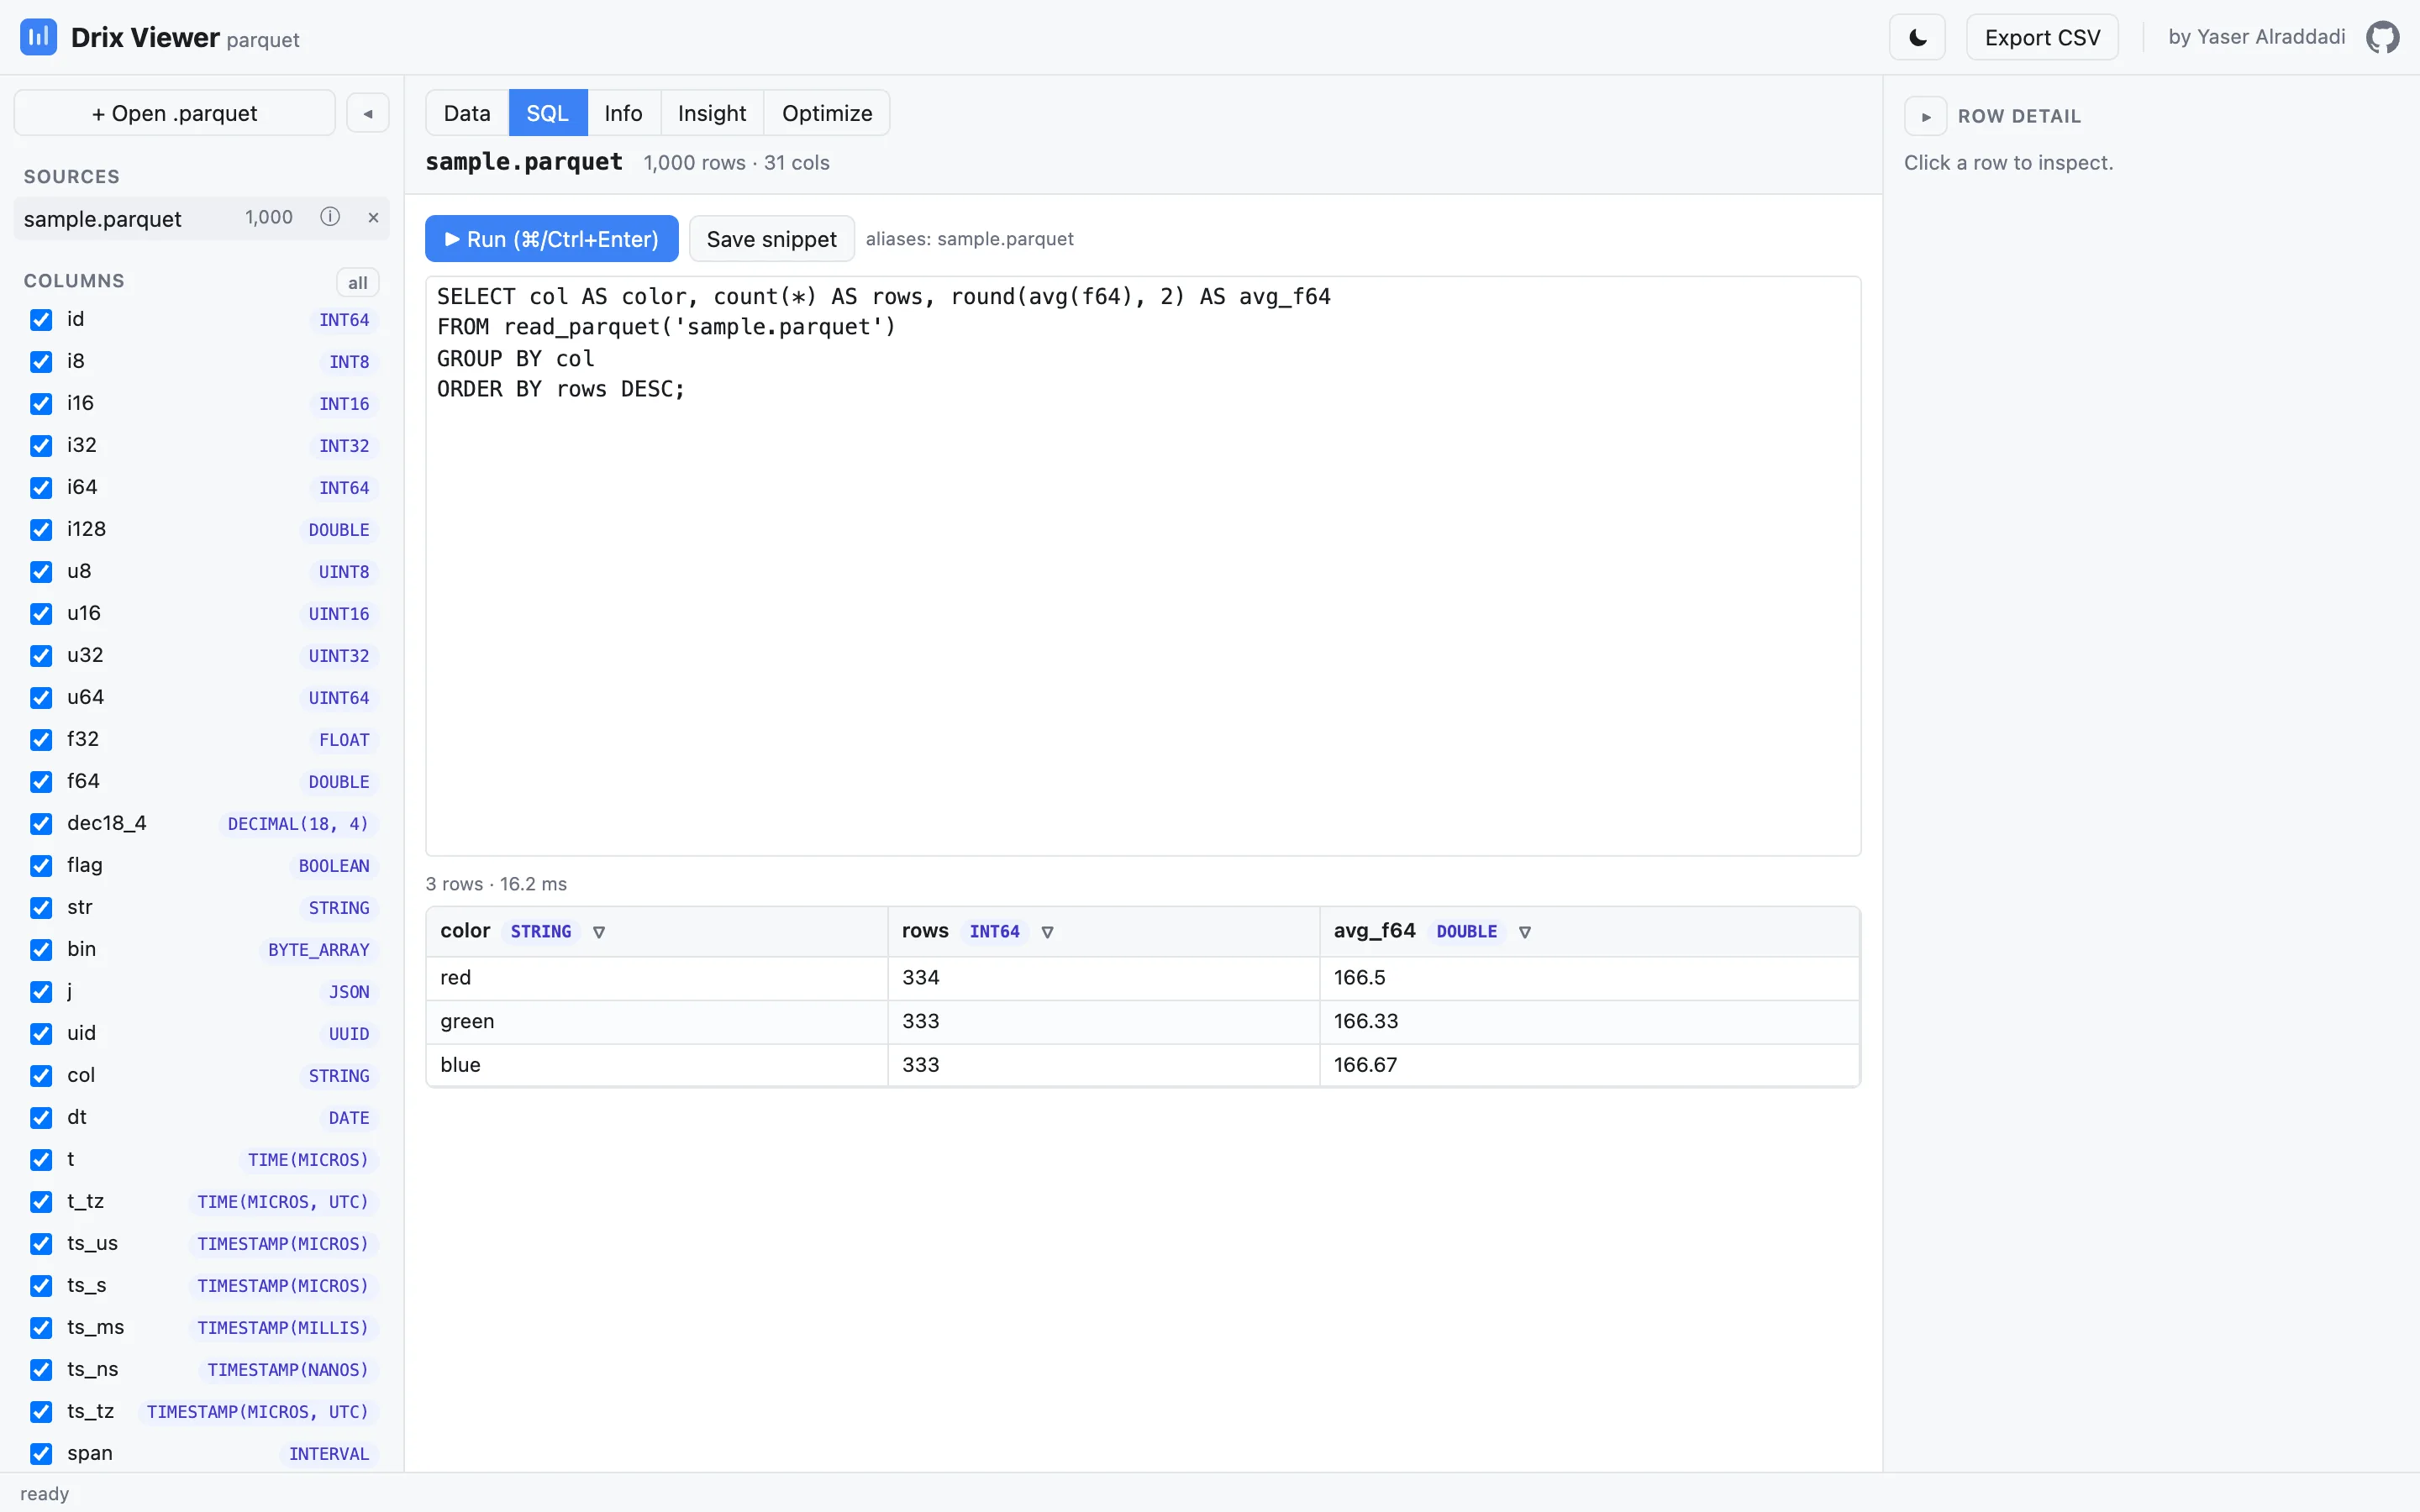The width and height of the screenshot is (2420, 1512).
Task: Uncheck the id column checkbox
Action: click(x=41, y=320)
